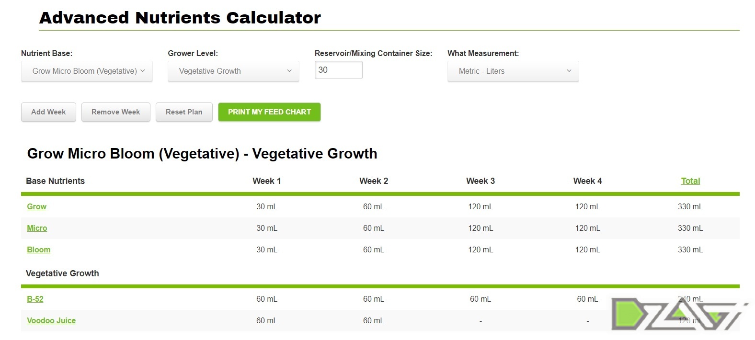
Task: Click the Total column header link
Action: [690, 181]
